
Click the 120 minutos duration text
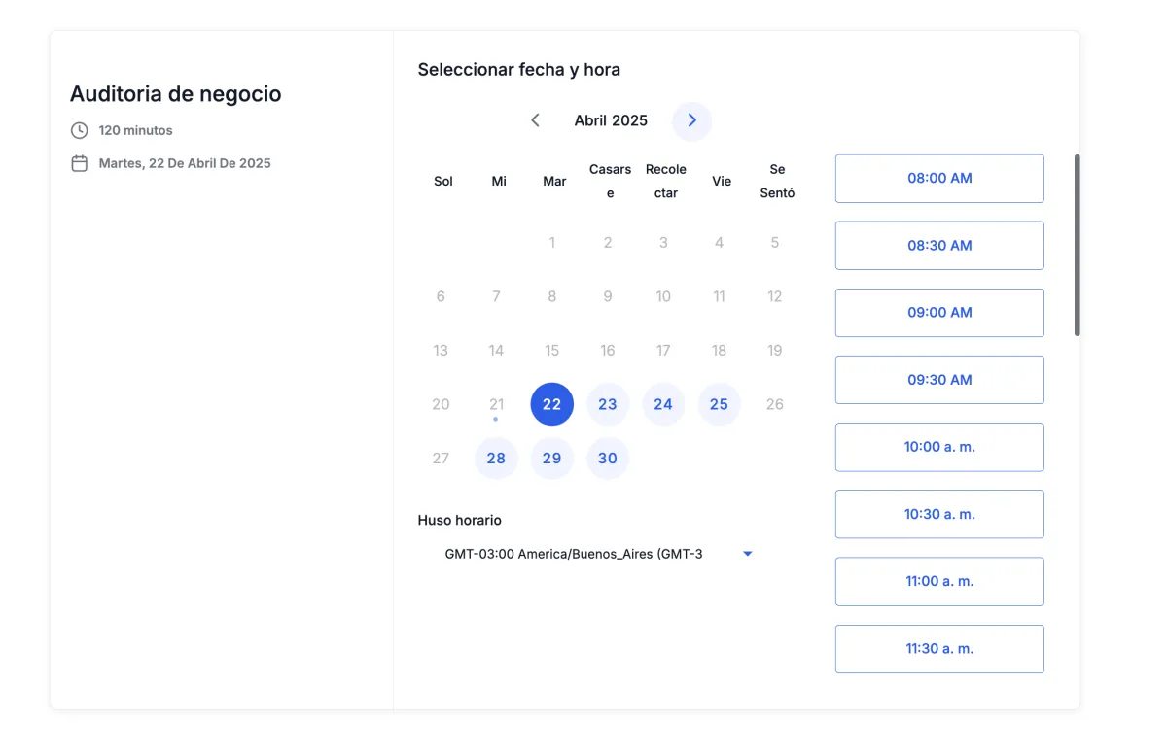click(136, 130)
